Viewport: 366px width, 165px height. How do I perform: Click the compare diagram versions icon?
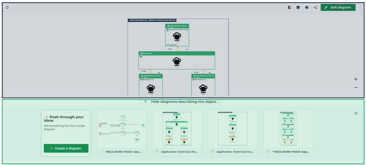point(289,7)
